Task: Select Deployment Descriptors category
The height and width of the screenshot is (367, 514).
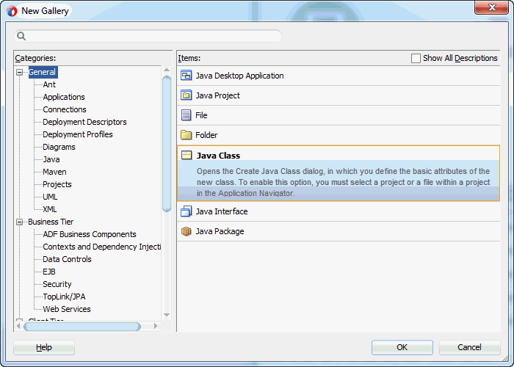Action: [x=84, y=122]
